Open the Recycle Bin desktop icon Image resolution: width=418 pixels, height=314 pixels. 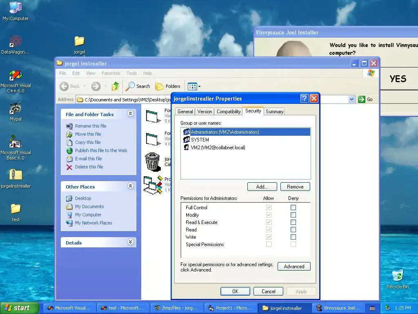[x=398, y=279]
